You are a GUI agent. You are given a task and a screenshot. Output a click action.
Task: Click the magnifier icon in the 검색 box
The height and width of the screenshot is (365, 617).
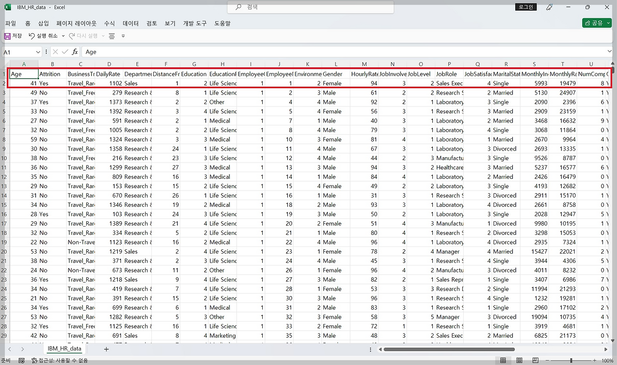point(239,7)
